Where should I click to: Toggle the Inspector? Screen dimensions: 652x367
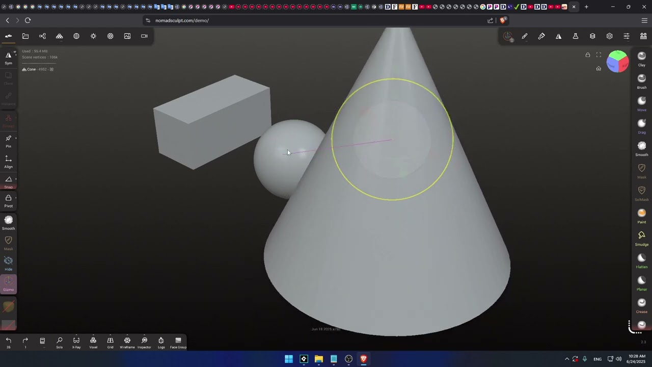point(144,343)
